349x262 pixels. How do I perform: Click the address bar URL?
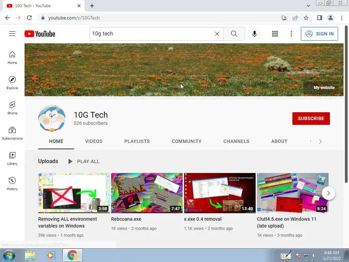74,18
